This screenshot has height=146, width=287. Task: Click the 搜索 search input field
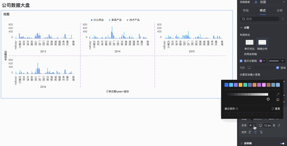point(260,19)
